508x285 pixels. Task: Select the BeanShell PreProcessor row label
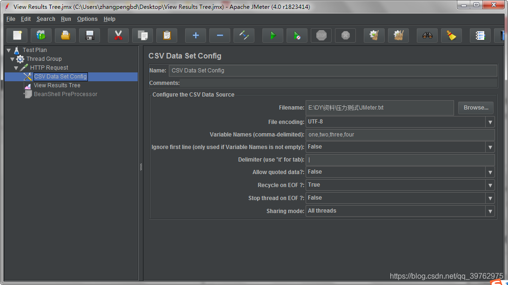pyautogui.click(x=66, y=94)
